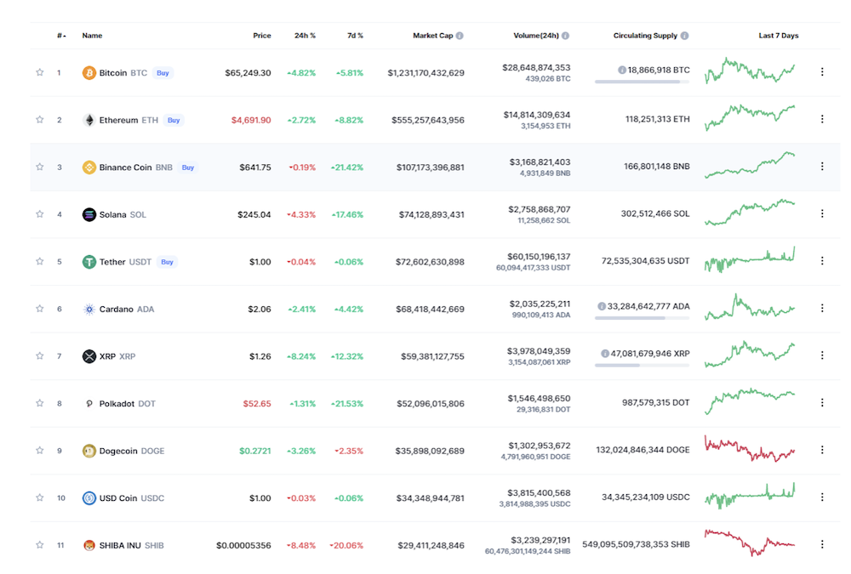
Task: Toggle the Tether watchlist star
Action: pos(40,261)
